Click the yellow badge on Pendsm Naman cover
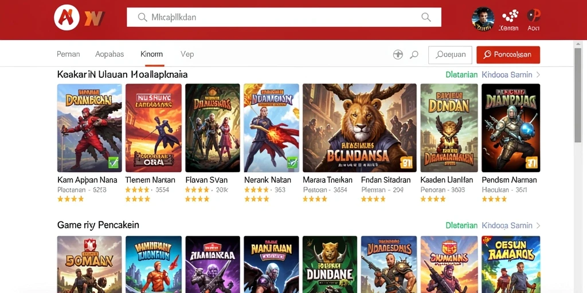The width and height of the screenshot is (587, 293). point(531,163)
